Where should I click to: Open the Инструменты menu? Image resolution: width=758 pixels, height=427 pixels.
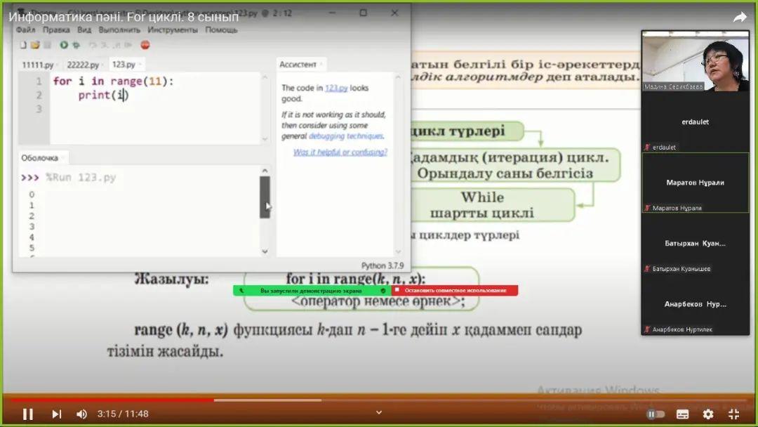pyautogui.click(x=173, y=30)
